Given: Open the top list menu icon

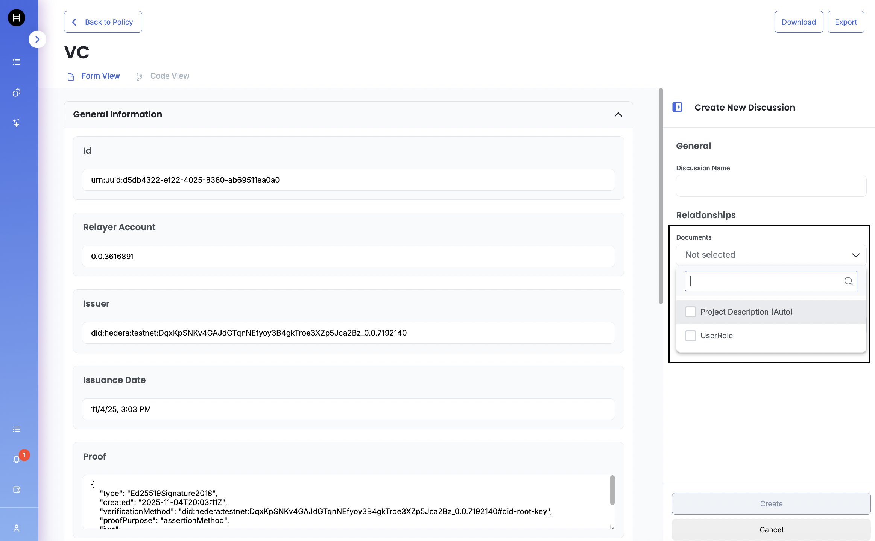Looking at the screenshot, I should (x=17, y=62).
